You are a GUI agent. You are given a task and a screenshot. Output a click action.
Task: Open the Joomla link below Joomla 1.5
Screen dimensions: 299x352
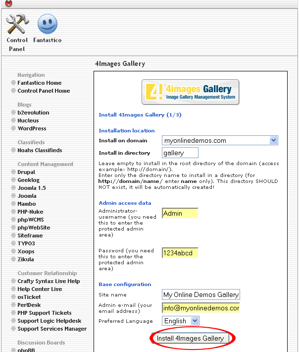(x=27, y=196)
